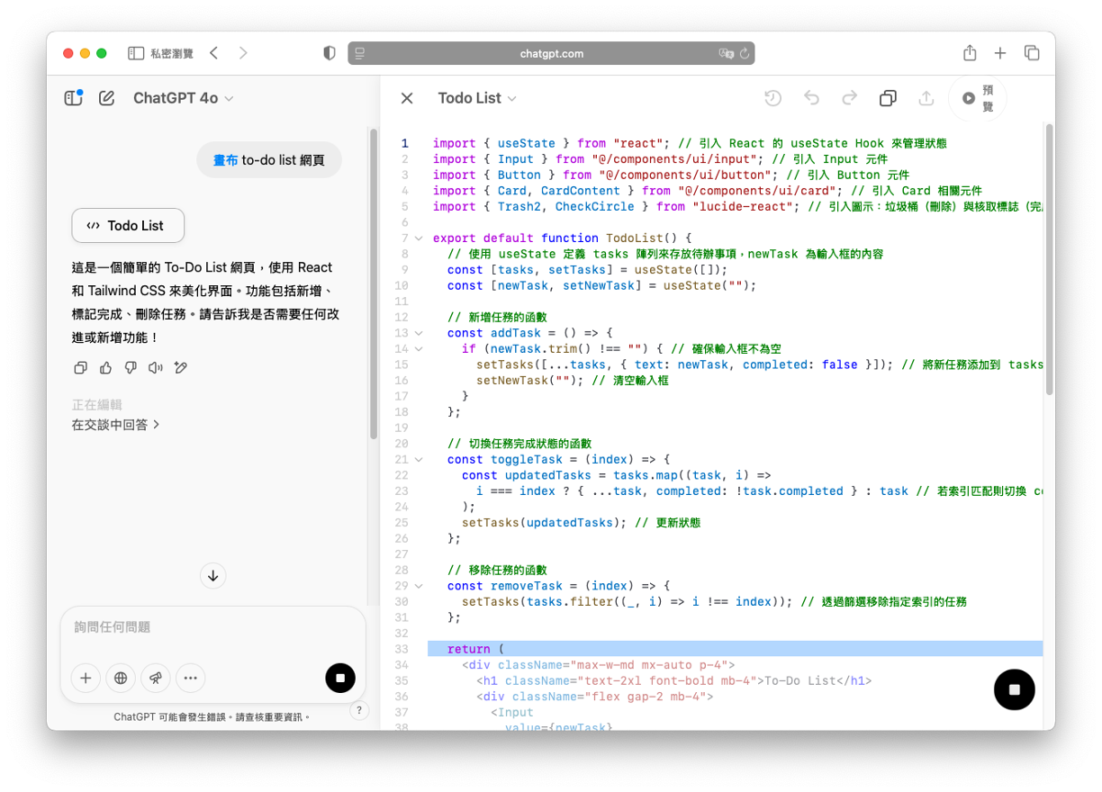This screenshot has width=1102, height=792.
Task: Click the 詢問任何問題 message input field
Action: [212, 627]
